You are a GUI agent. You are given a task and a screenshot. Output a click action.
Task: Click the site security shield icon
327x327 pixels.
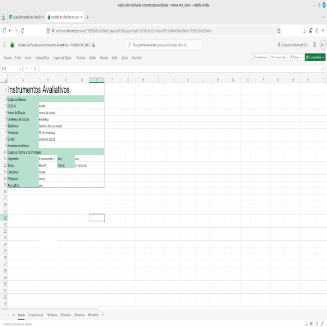[x=48, y=31]
